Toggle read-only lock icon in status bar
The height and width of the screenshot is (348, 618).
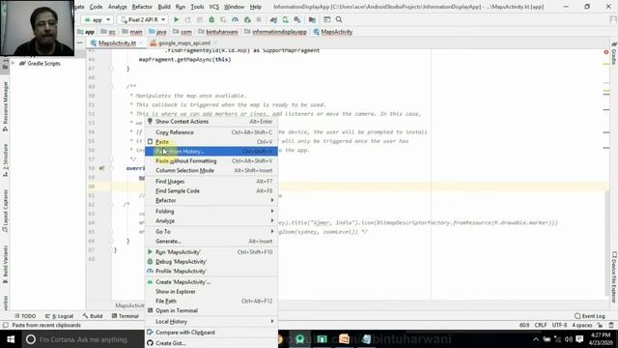tap(600, 325)
